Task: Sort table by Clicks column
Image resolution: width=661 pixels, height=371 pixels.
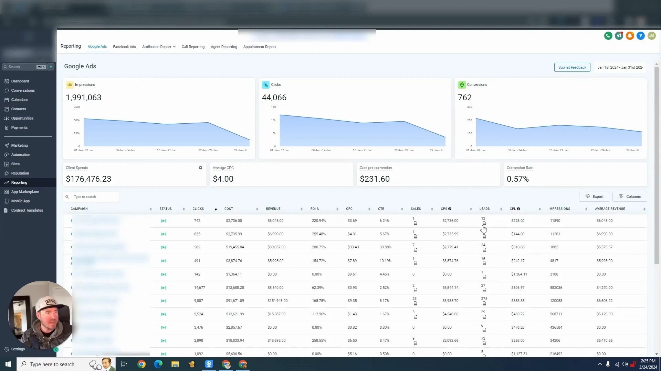Action: [216, 209]
